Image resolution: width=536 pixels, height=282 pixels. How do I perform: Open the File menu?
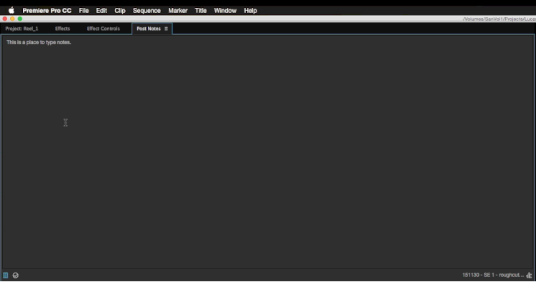click(84, 11)
